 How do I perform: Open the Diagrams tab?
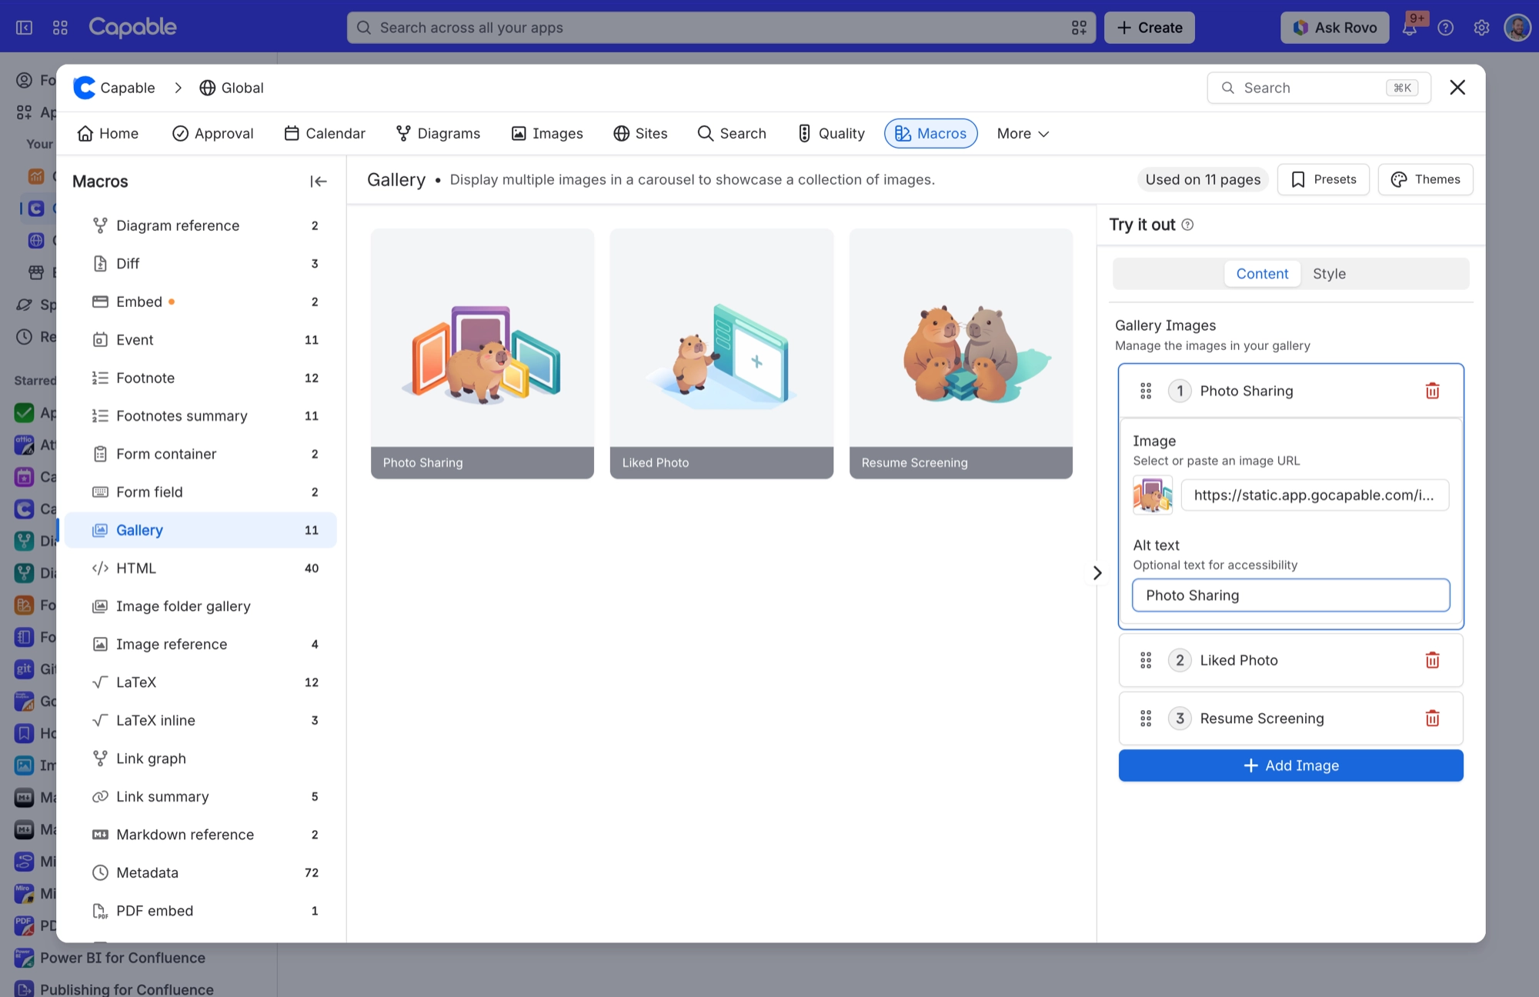pos(438,134)
